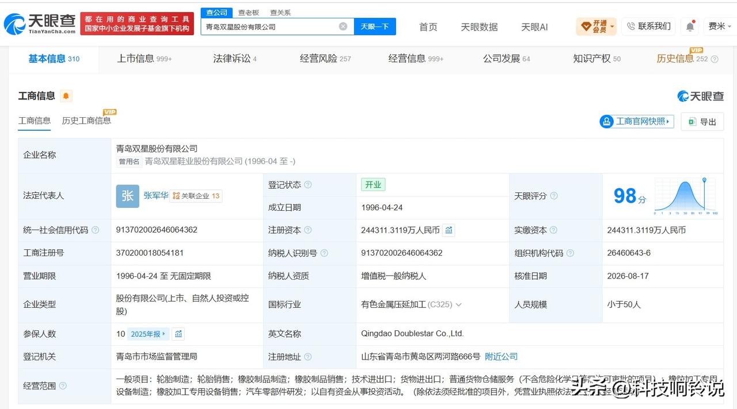View 关联企业 13 related companies
737x409 pixels.
(x=196, y=196)
